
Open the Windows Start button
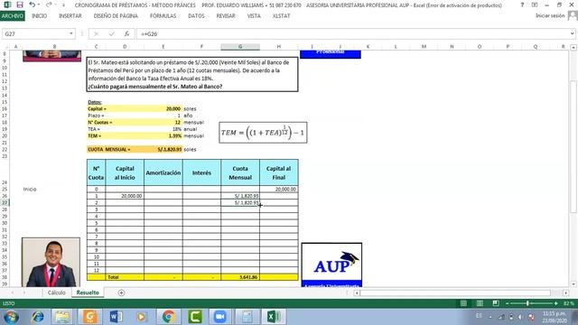11,317
